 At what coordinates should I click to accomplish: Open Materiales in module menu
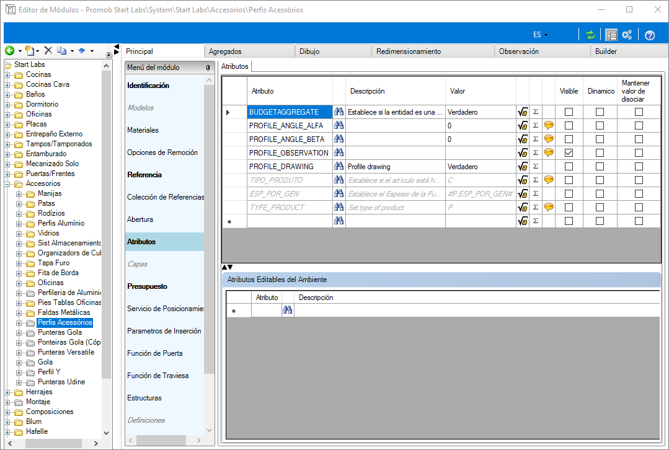click(143, 130)
